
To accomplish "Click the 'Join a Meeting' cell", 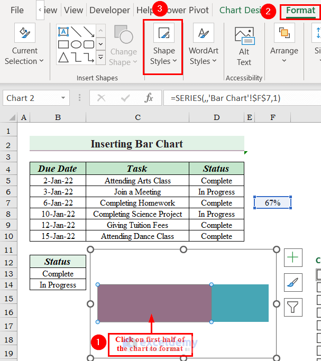I will pos(137,191).
